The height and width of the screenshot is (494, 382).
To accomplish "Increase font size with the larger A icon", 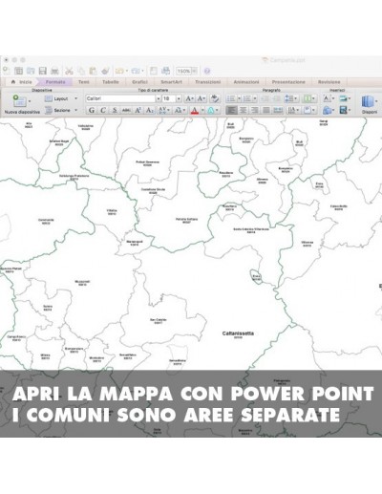I will point(189,98).
